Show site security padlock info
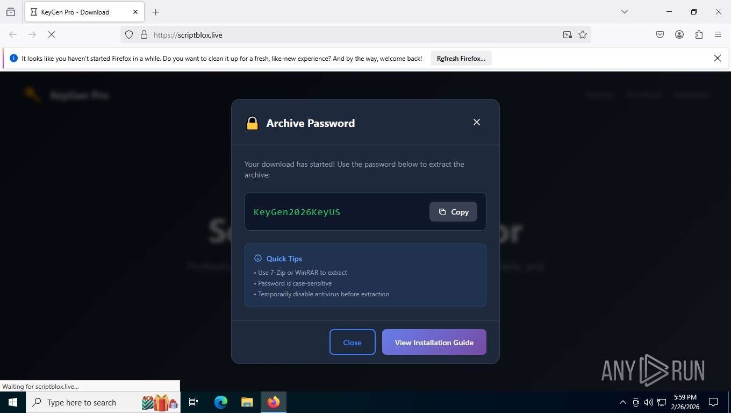Image resolution: width=731 pixels, height=413 pixels. pos(144,34)
